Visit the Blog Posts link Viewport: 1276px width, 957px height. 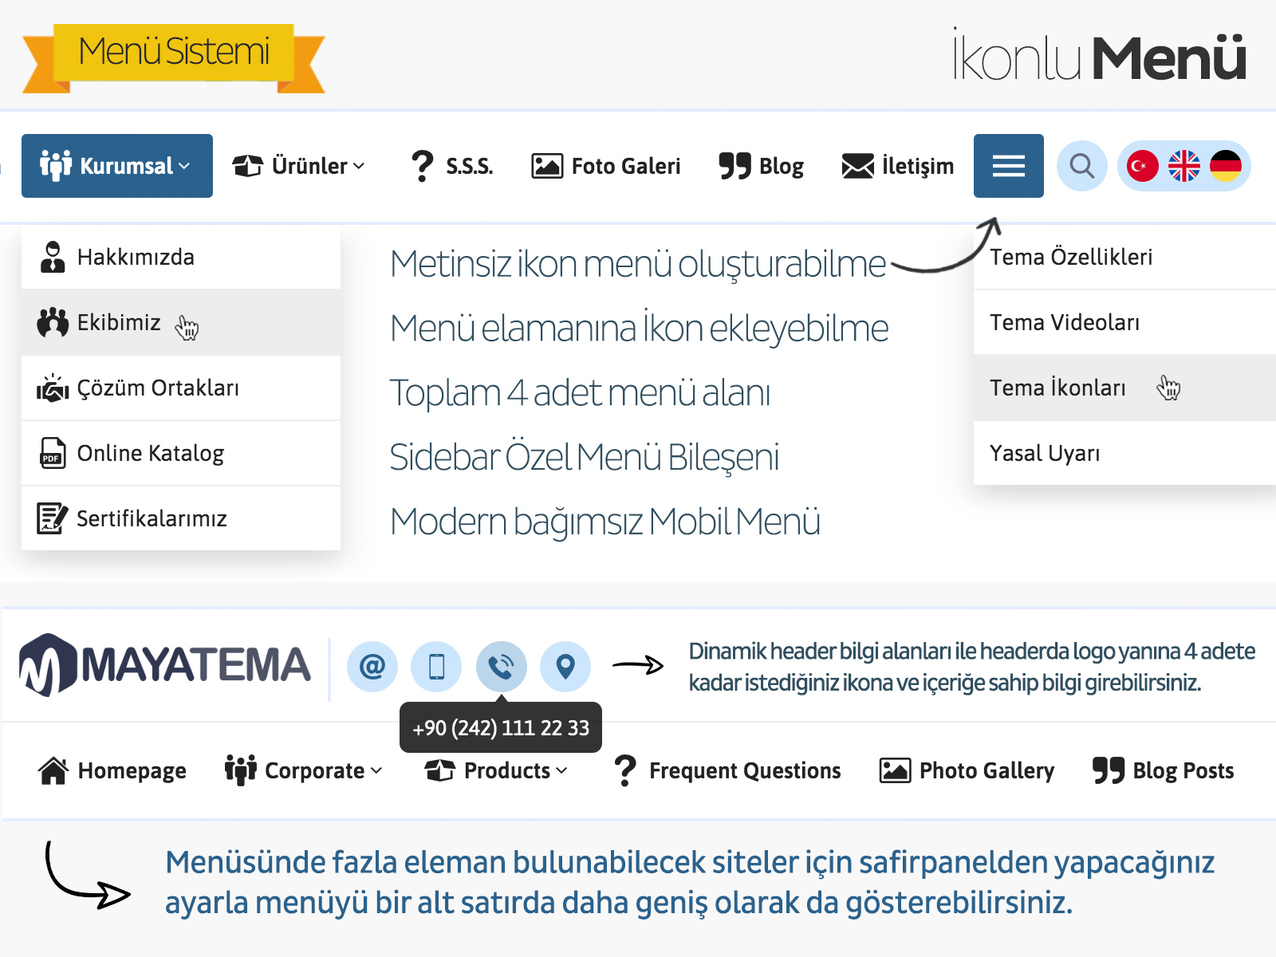click(x=1183, y=770)
